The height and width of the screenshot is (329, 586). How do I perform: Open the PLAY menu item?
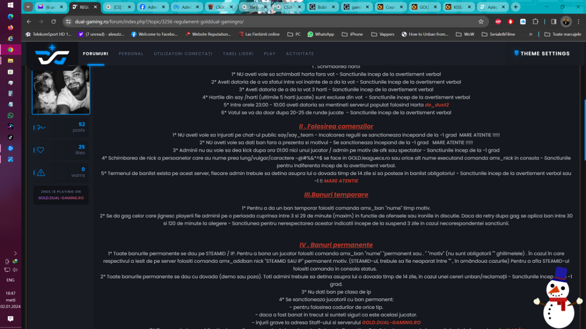pyautogui.click(x=270, y=54)
